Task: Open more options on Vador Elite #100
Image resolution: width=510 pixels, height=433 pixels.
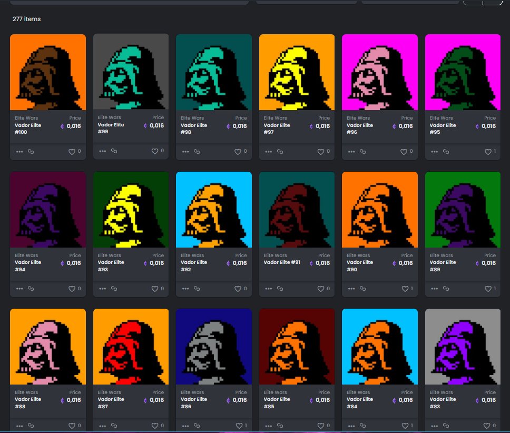Action: [19, 152]
